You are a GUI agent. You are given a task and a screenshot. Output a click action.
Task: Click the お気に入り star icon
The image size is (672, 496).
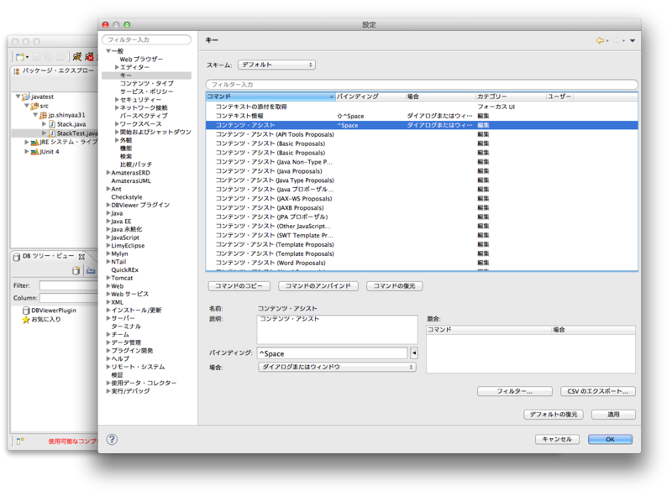tap(26, 320)
